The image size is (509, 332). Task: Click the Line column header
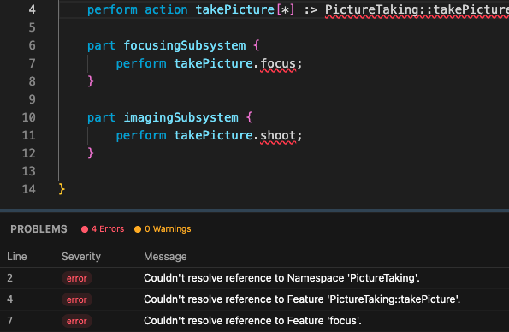[17, 257]
